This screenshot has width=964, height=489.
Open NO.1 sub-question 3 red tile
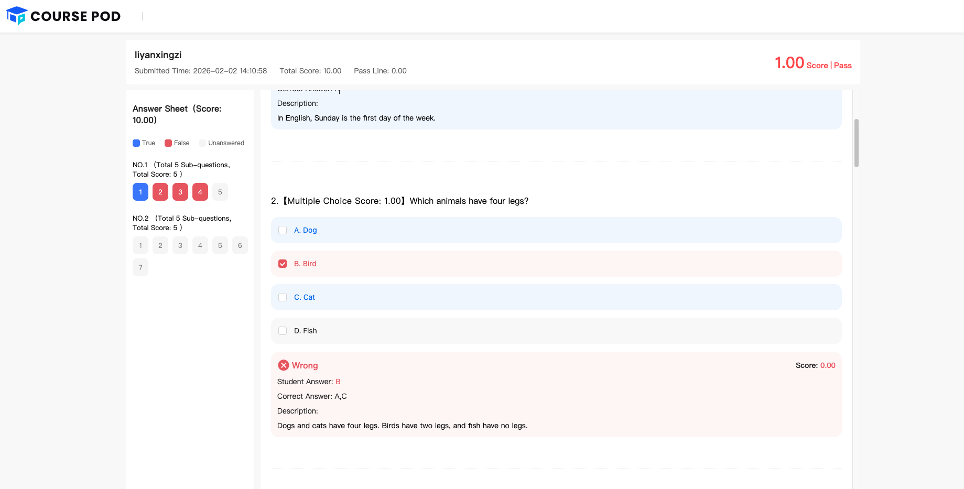pos(180,192)
